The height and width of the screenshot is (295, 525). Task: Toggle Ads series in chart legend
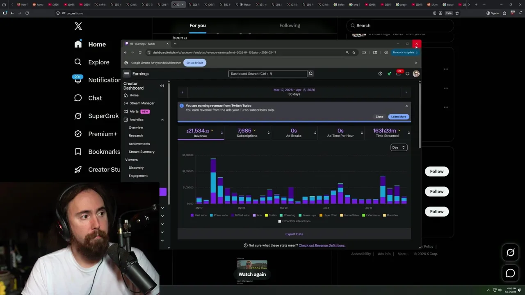coord(257,215)
